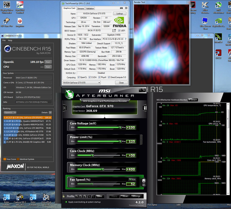Open the Blue Screen View desktop icon
Viewport: 231px width, 209px height.
coord(205,24)
